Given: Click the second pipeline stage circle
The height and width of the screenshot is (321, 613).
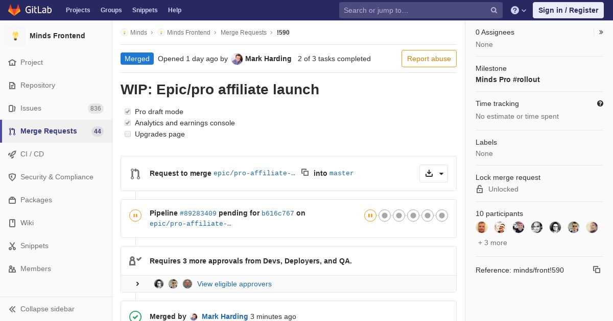Looking at the screenshot, I should (x=385, y=216).
